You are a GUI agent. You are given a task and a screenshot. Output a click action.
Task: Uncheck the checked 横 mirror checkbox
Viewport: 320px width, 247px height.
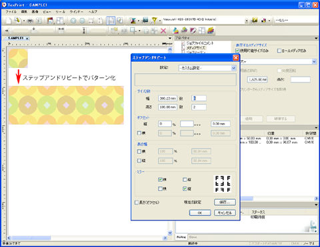coord(160,180)
